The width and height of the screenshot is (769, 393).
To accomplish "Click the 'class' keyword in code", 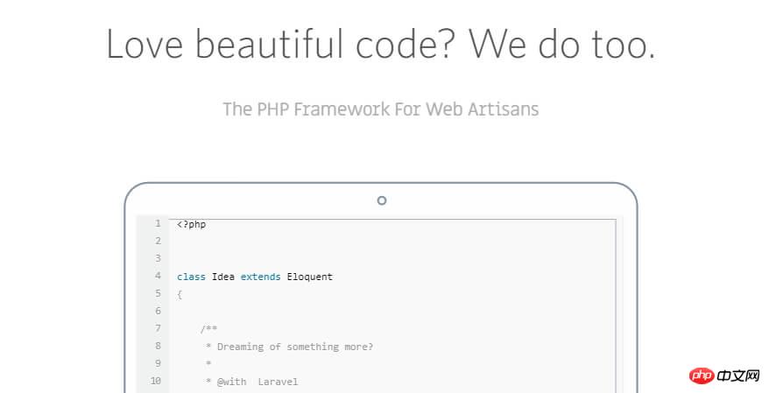I will click(x=191, y=277).
